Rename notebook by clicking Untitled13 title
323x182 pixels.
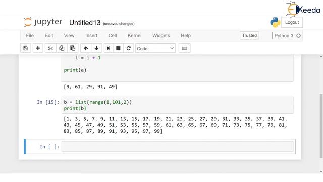pos(85,23)
